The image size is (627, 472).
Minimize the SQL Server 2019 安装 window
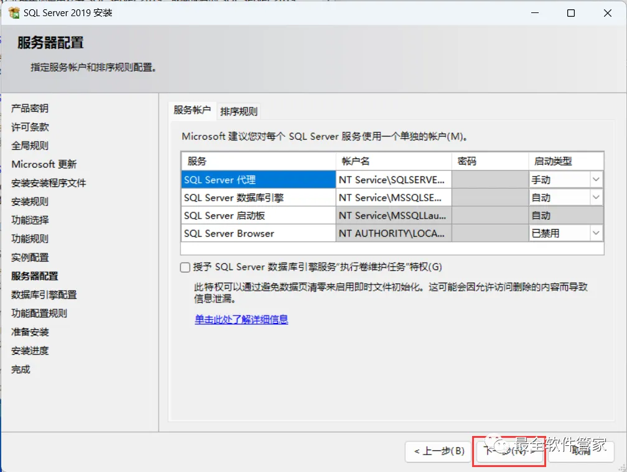tap(535, 13)
